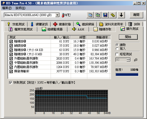Click the trash can icon on 抹除 tab

130,24
